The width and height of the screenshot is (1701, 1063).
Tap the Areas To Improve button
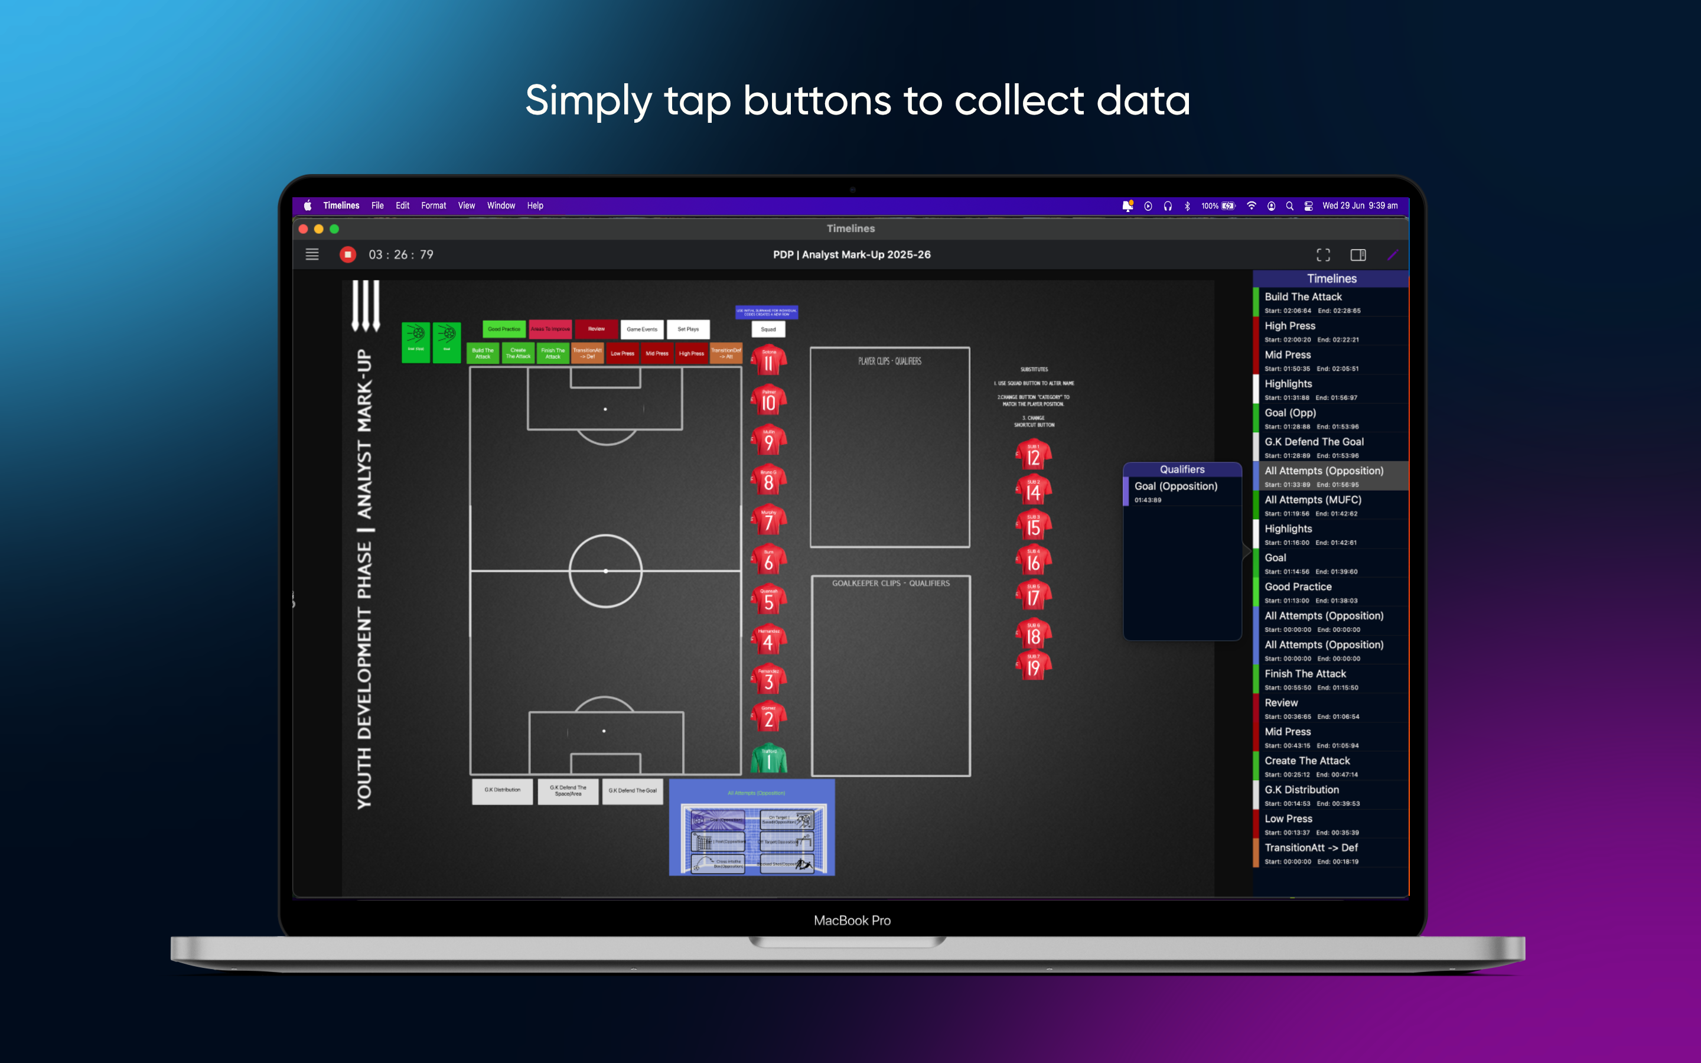click(550, 329)
